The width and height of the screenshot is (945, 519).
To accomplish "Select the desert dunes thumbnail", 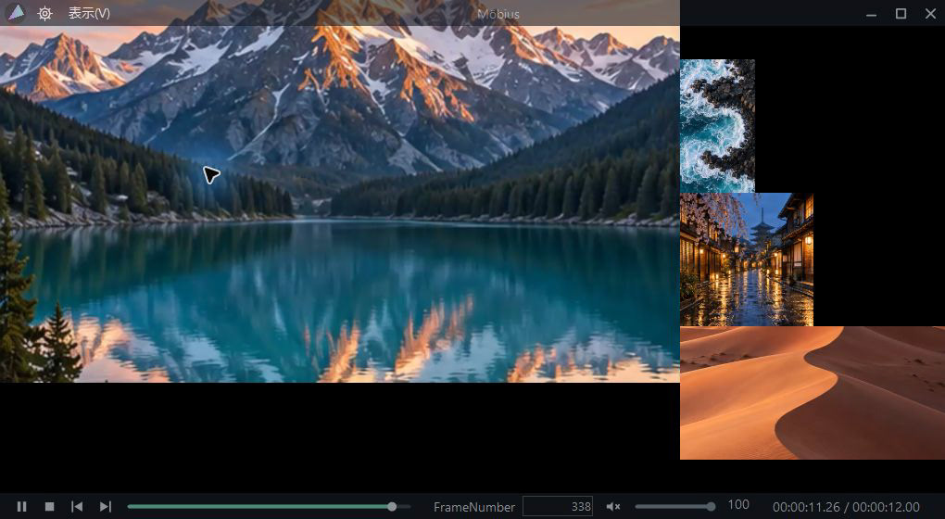I will tap(813, 393).
